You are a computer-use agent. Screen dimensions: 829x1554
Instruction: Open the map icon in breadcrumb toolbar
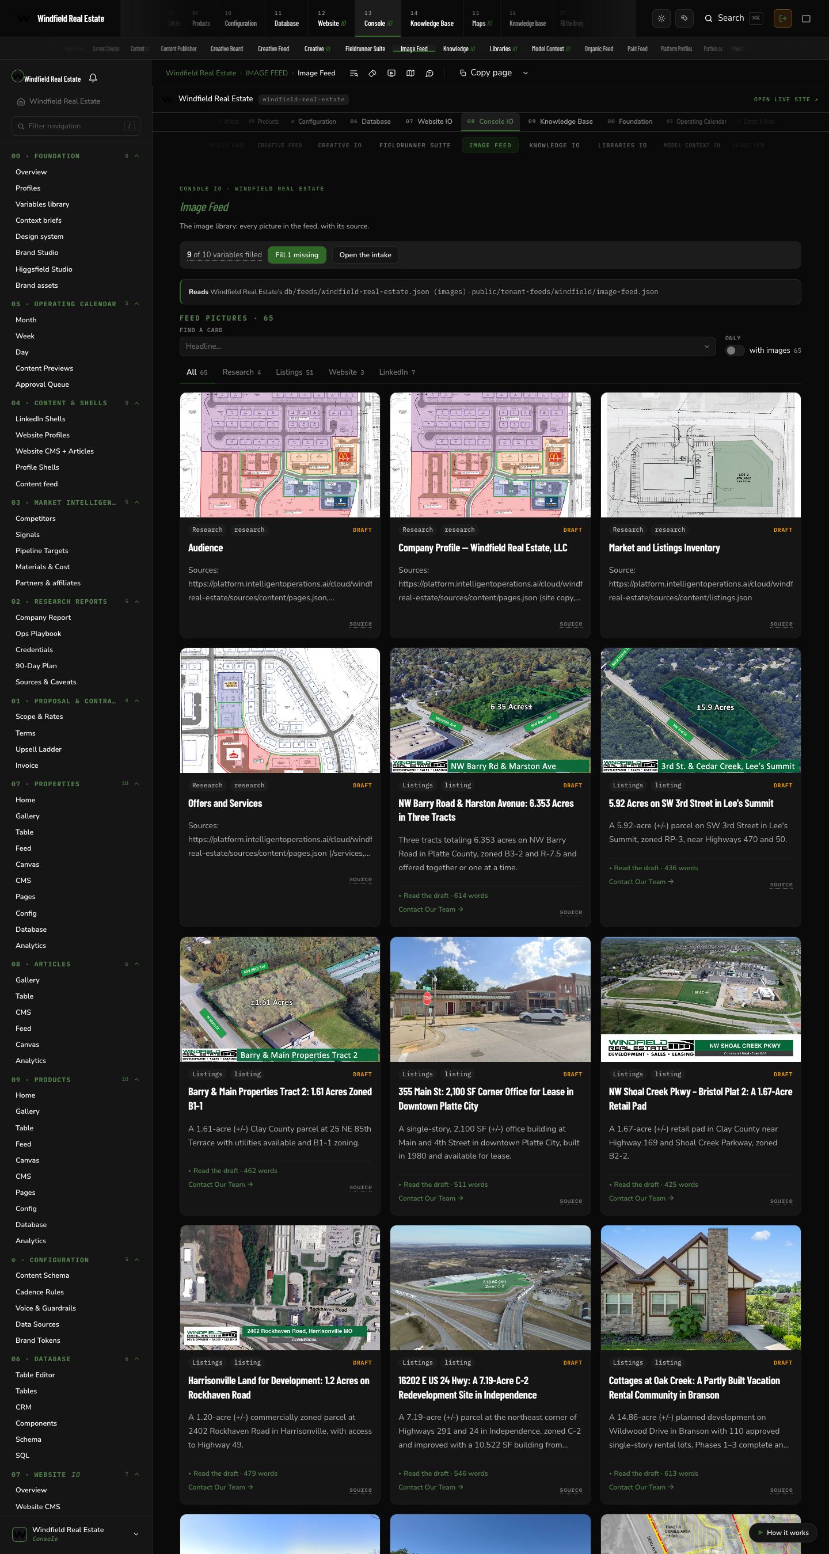[x=410, y=73]
